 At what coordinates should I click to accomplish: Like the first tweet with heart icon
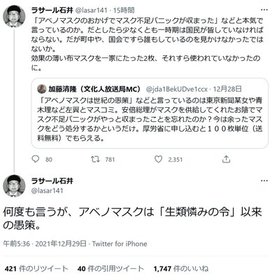[159, 160]
